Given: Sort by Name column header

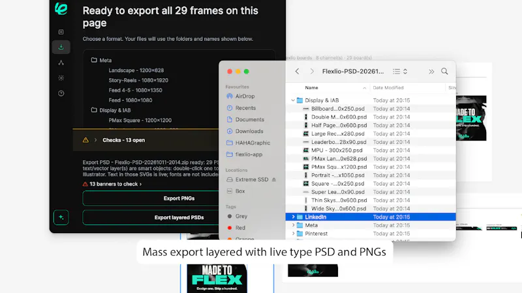Looking at the screenshot, I should (x=311, y=88).
